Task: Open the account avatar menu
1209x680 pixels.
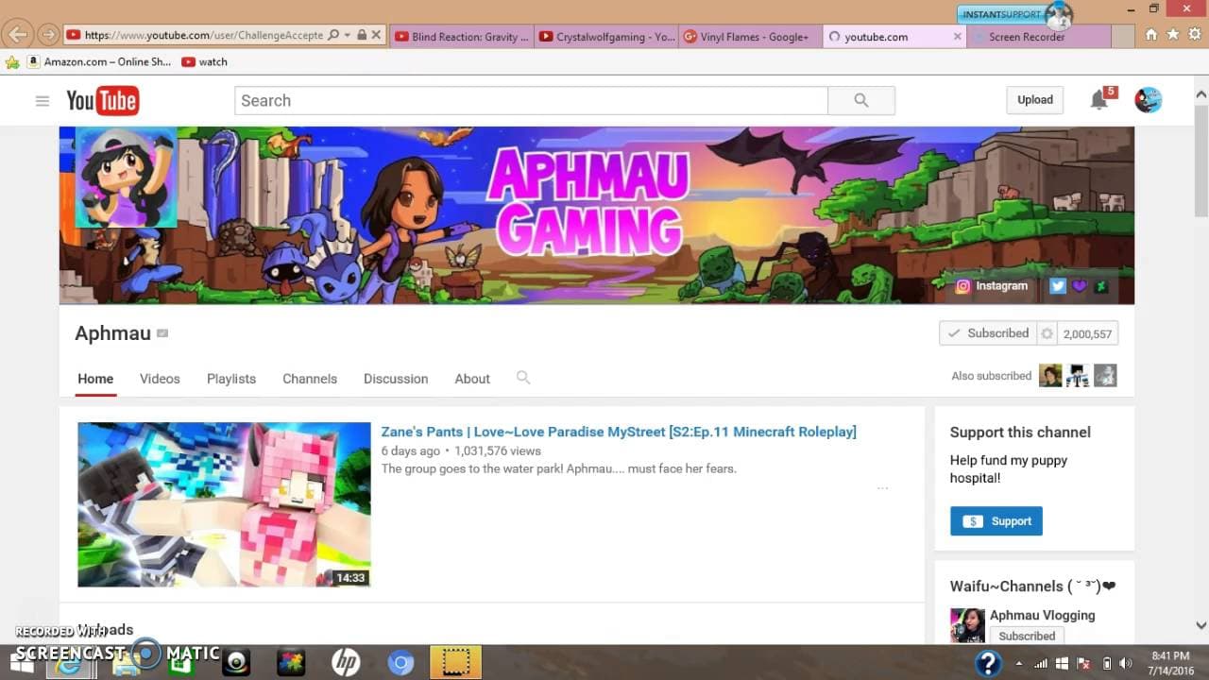Action: (1148, 100)
